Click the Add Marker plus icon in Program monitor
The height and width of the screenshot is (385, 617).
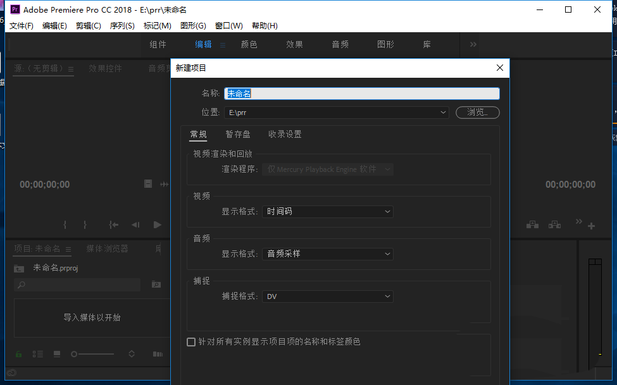(591, 225)
